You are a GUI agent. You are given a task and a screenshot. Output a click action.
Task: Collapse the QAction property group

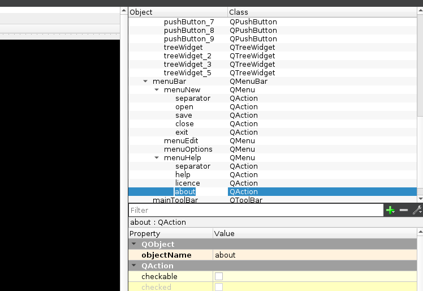pos(134,266)
